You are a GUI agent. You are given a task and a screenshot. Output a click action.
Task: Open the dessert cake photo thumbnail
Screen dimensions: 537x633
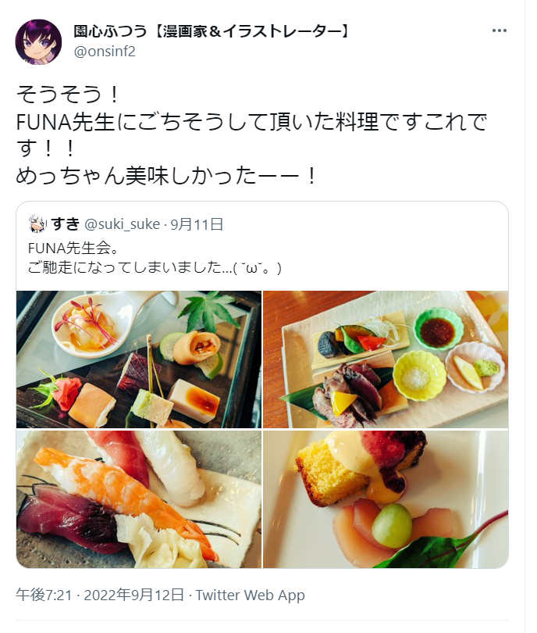click(x=386, y=499)
